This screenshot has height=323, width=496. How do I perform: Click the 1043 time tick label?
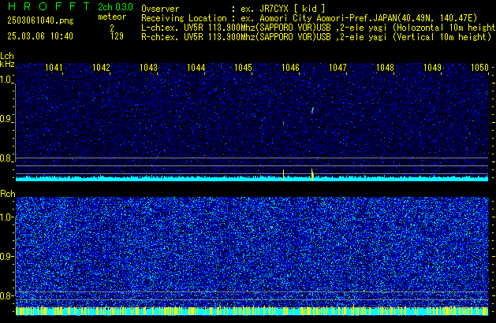coord(148,68)
